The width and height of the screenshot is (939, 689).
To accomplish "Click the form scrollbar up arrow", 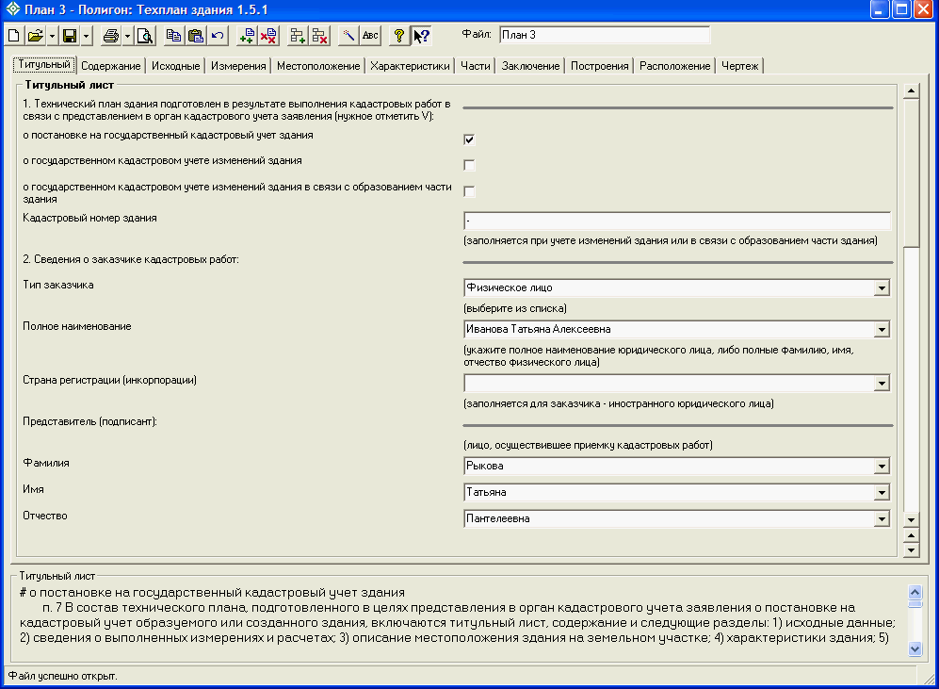I will pos(911,91).
